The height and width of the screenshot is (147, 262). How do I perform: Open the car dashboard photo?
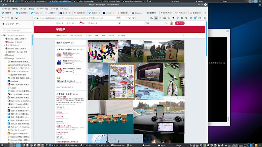[x=159, y=117]
